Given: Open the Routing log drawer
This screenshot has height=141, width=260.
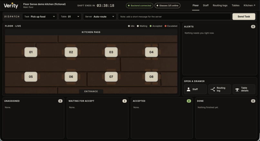Looking at the screenshot, I should click(220, 89).
